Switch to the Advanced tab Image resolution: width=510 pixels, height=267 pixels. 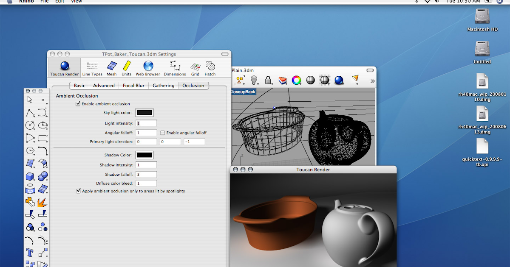click(x=104, y=86)
